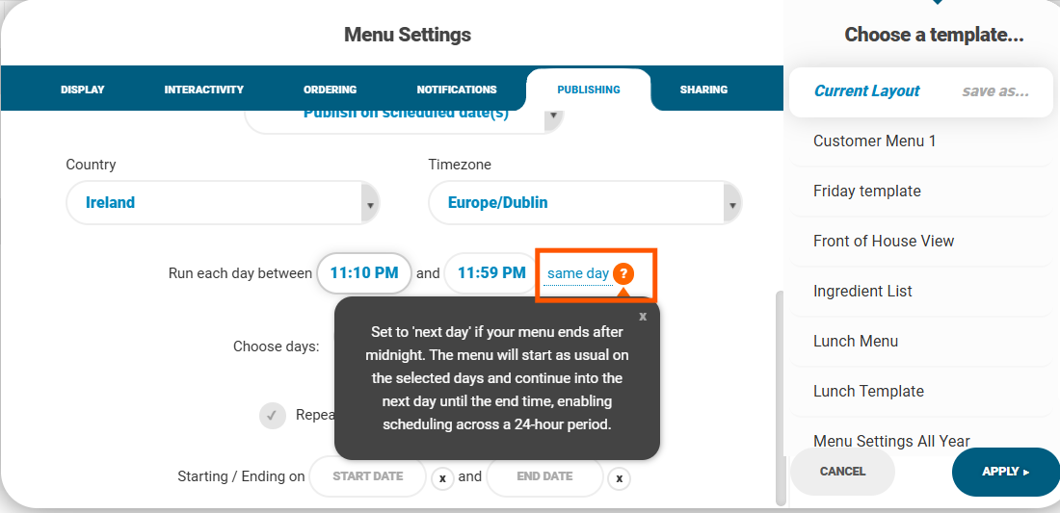Click the Cancel button
Screen dimensions: 1060x513
pyautogui.click(x=842, y=472)
